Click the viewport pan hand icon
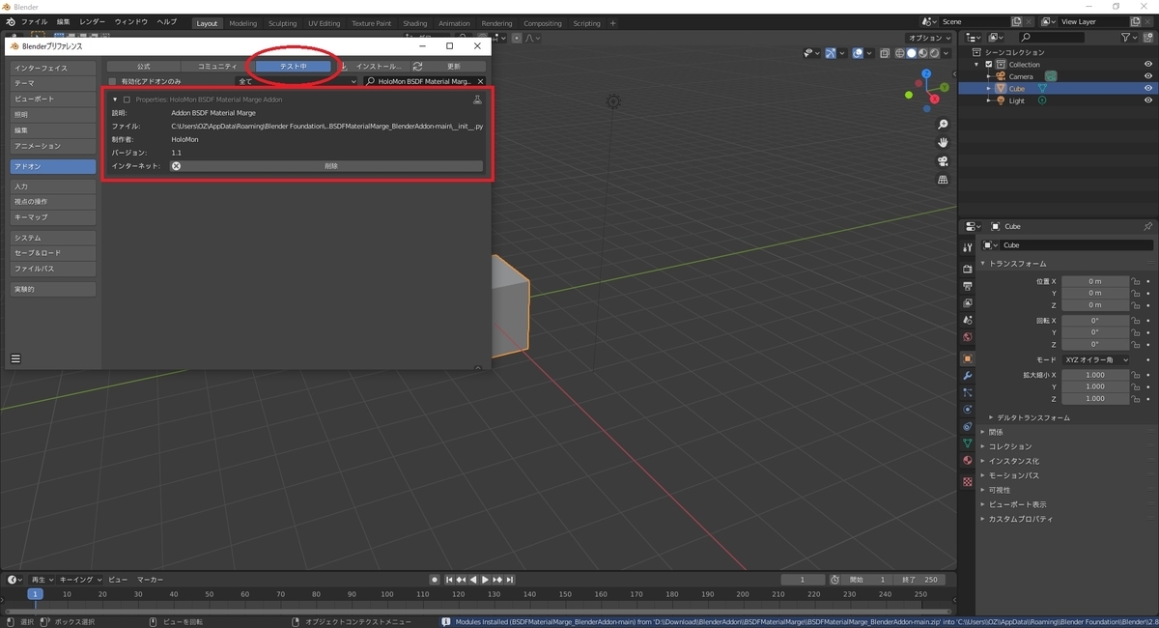The height and width of the screenshot is (628, 1159). (x=943, y=143)
